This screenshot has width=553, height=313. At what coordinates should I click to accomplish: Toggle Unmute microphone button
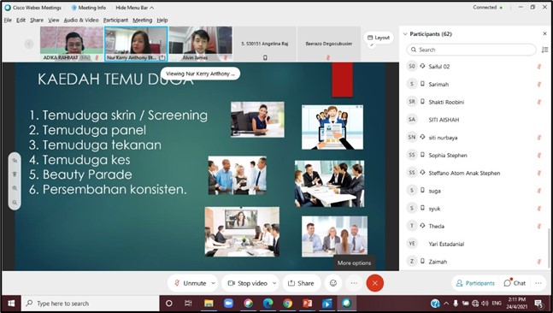190,283
